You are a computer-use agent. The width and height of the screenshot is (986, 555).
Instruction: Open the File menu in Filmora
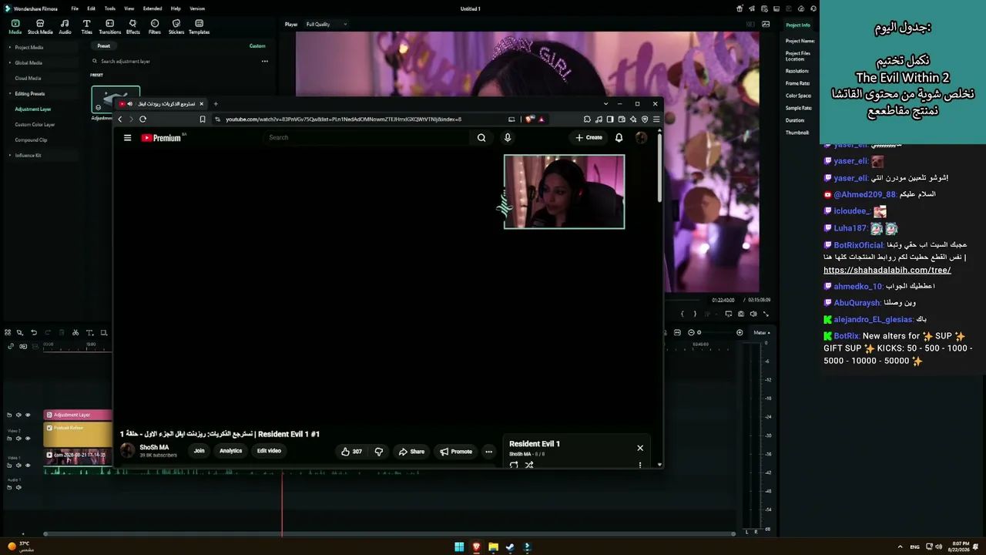pos(75,8)
